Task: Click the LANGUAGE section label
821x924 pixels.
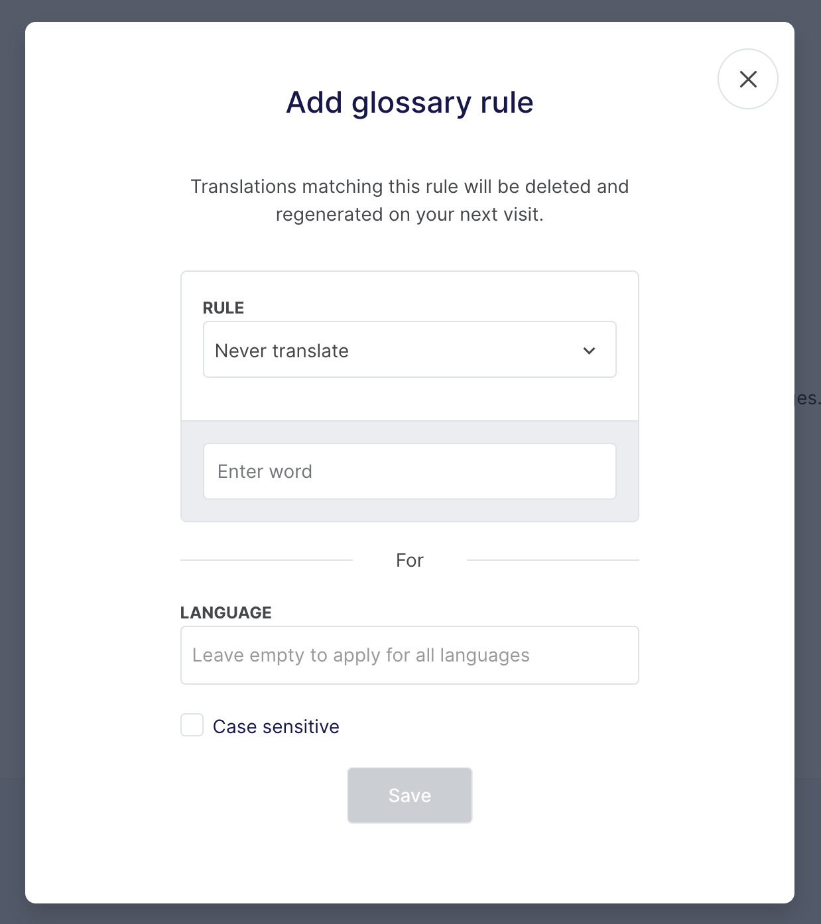Action: [226, 612]
